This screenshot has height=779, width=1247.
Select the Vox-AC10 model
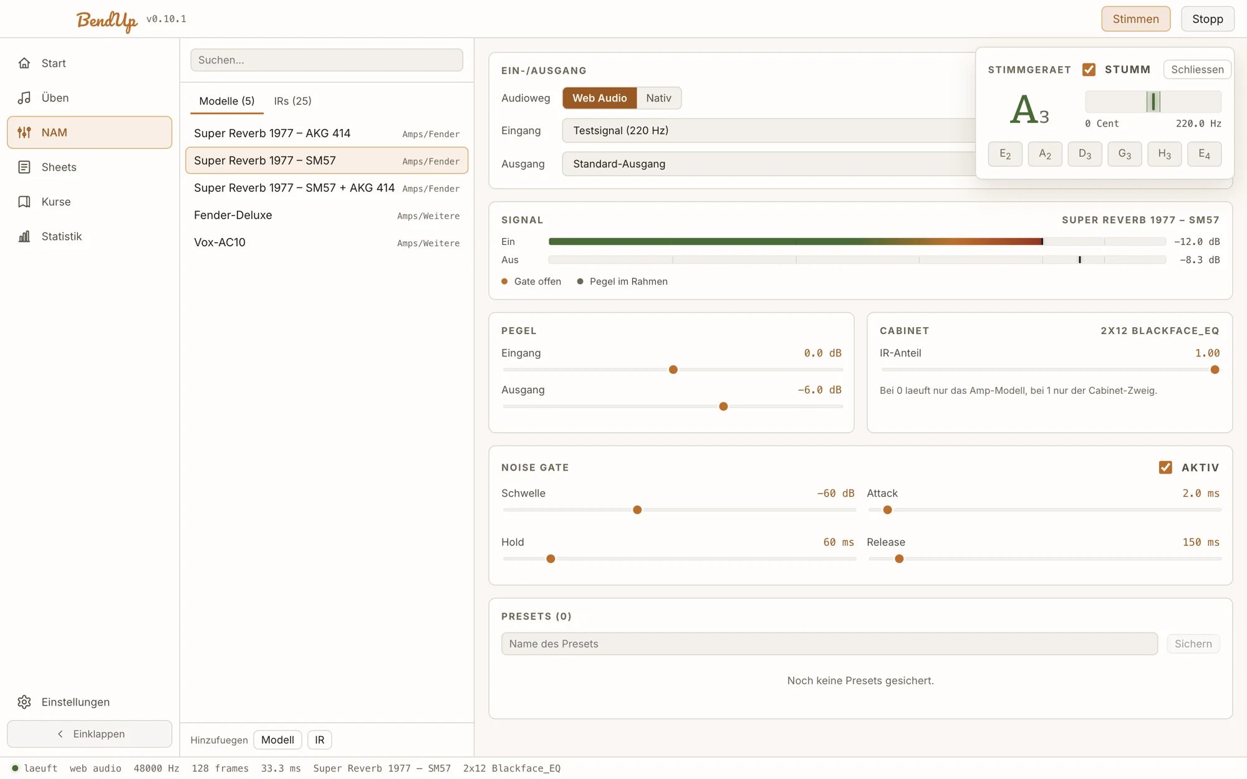coord(327,242)
